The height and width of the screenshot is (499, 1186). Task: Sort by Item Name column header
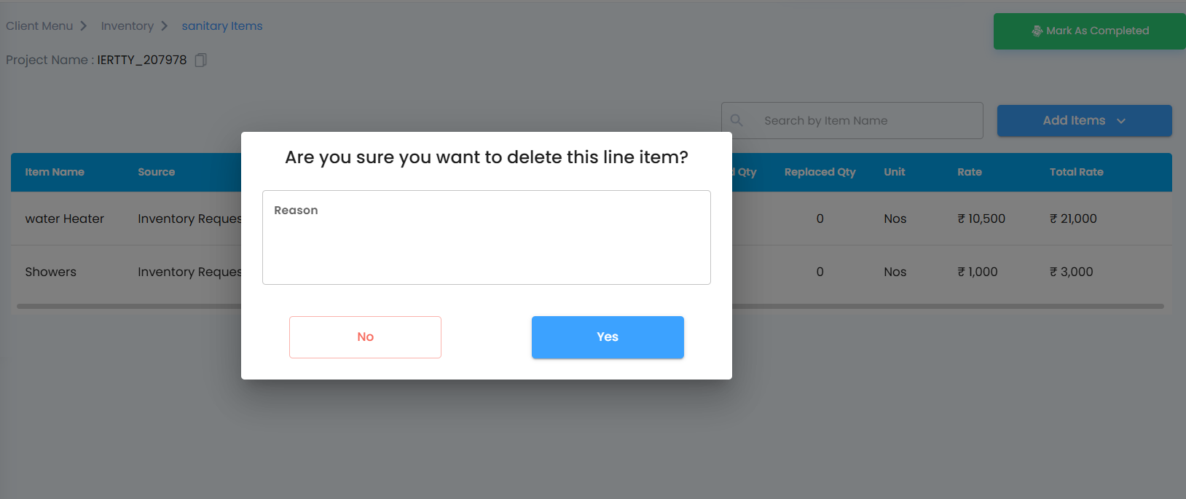55,172
